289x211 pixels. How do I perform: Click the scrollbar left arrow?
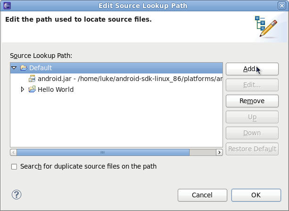pos(14,153)
